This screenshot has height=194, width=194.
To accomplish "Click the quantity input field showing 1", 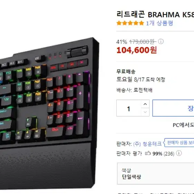I will tap(129, 108).
